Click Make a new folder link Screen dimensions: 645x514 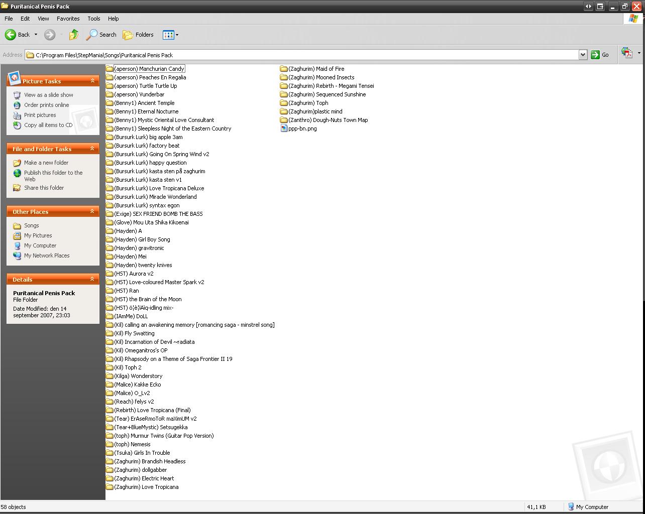point(46,163)
